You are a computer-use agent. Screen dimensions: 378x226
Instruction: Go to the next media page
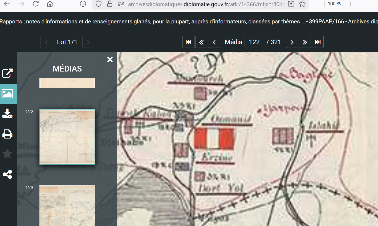(x=292, y=42)
